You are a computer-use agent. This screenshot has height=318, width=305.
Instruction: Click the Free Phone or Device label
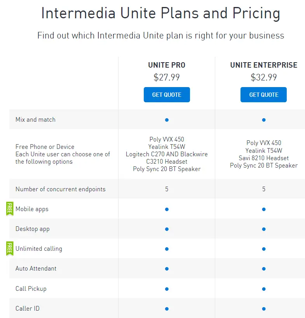45,147
